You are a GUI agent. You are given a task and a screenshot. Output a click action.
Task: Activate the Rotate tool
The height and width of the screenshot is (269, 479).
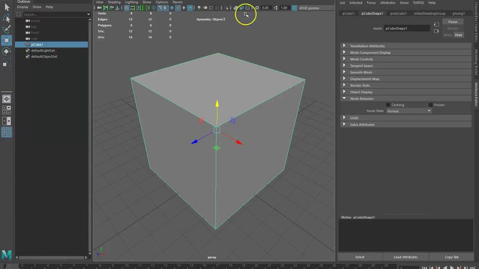pyautogui.click(x=6, y=52)
